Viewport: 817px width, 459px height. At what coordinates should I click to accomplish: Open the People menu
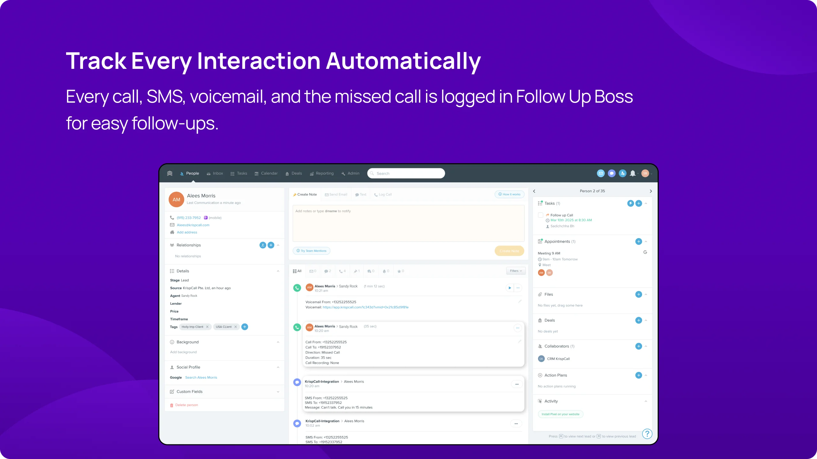point(189,173)
